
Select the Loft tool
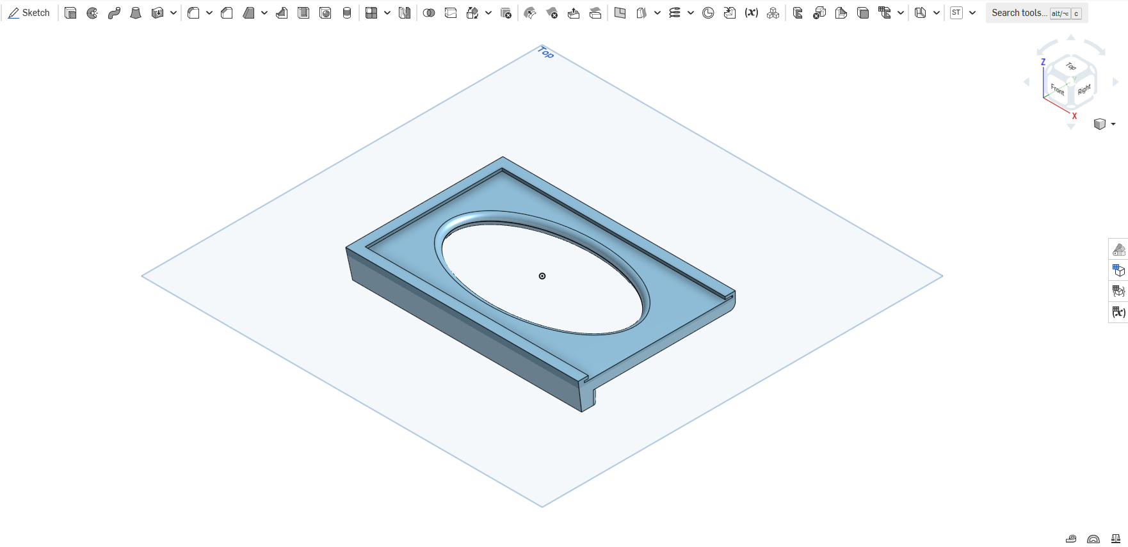click(136, 13)
